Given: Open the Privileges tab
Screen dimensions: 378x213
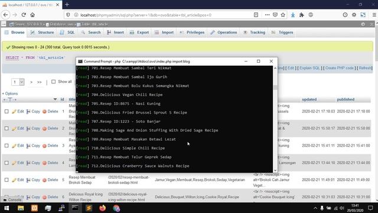Looking at the screenshot, I should click(x=192, y=33).
